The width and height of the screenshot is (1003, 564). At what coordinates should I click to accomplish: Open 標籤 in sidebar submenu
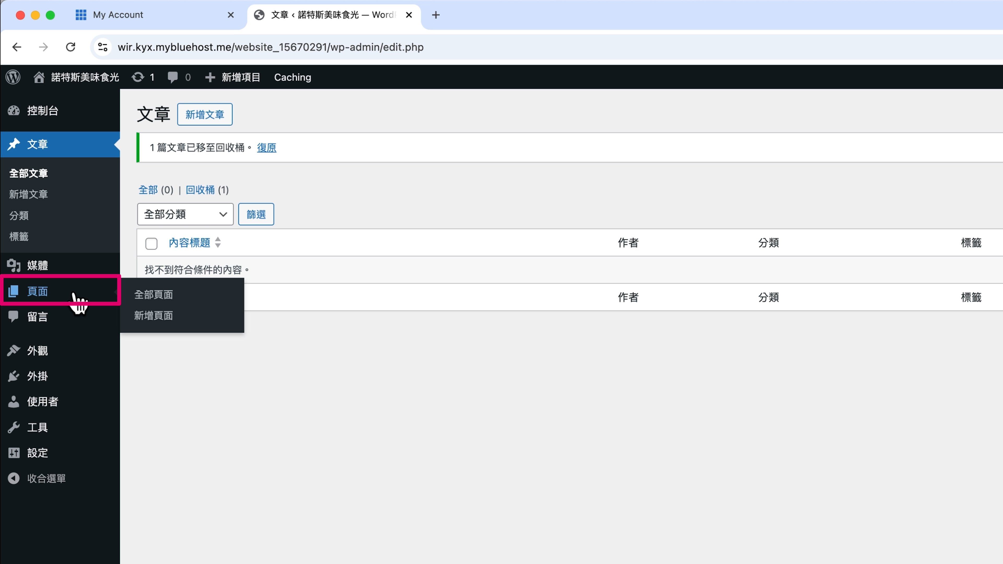click(x=19, y=237)
